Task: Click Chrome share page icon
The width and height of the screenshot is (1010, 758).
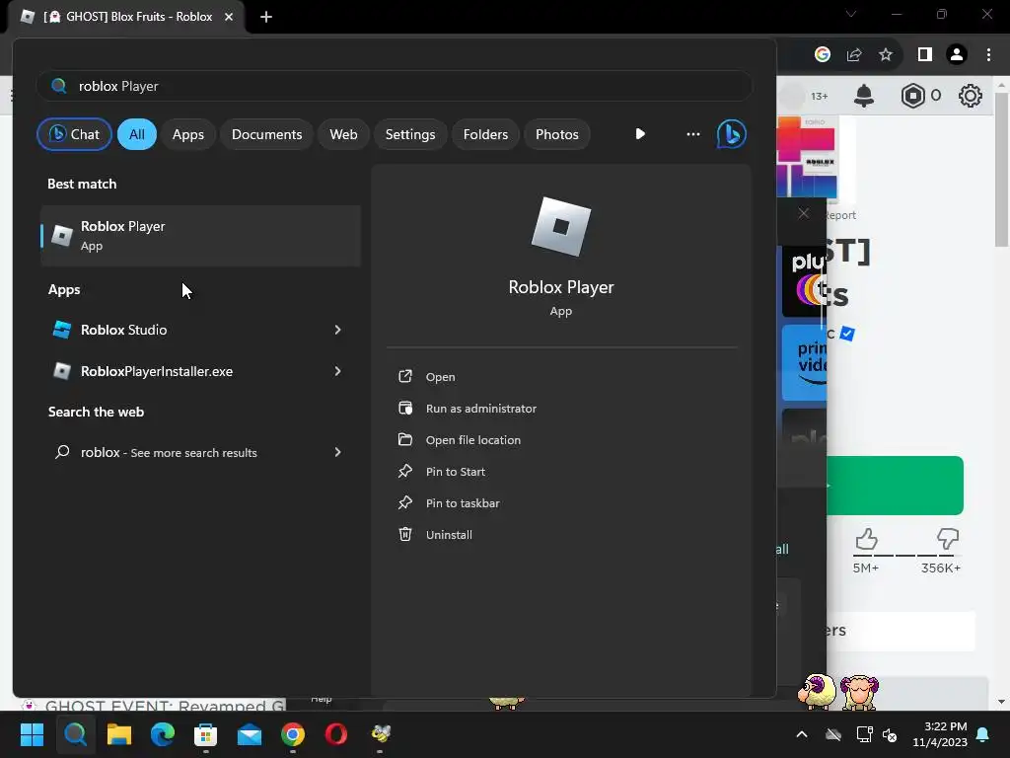Action: (x=854, y=55)
